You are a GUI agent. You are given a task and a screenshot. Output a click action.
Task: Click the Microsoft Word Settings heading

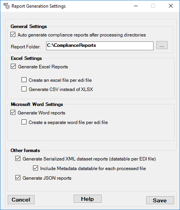(37, 104)
